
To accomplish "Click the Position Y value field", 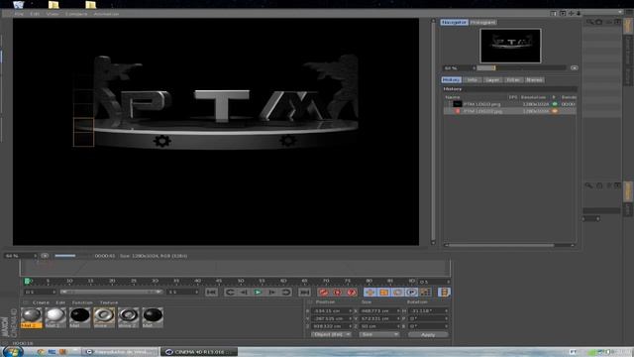I will [331, 318].
